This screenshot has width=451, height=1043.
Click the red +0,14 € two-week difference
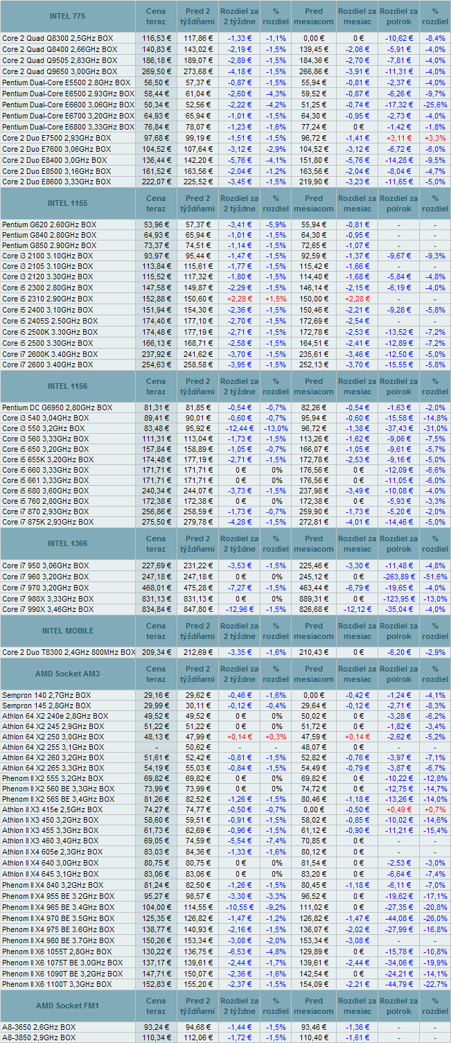[x=240, y=737]
